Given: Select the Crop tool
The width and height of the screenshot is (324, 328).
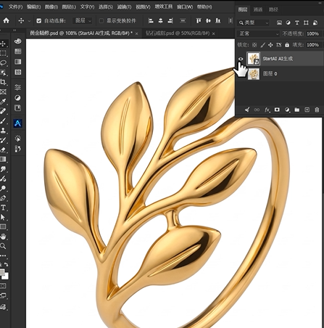Looking at the screenshot, I should pos(3,82).
